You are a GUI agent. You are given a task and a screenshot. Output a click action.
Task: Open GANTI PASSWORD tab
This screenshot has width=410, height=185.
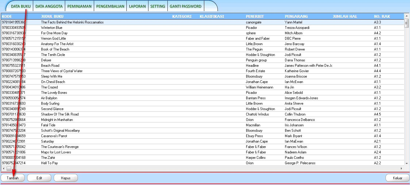click(186, 6)
